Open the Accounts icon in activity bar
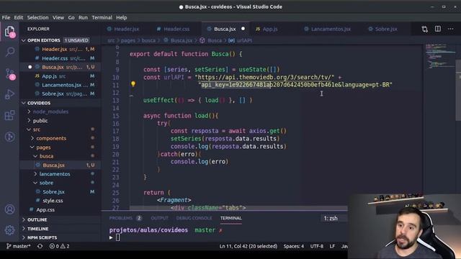This screenshot has width=461, height=259. tap(9, 209)
